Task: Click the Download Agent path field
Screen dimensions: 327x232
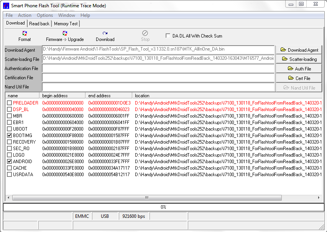Action: (158, 49)
